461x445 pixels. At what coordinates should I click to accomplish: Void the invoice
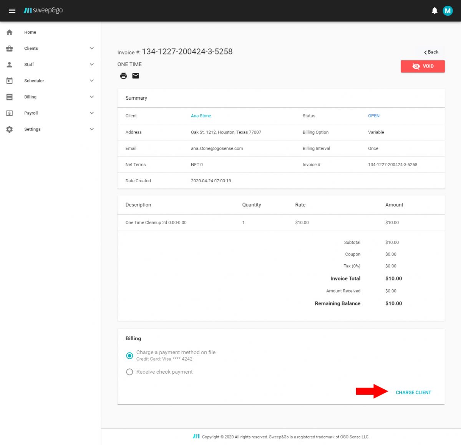[423, 66]
